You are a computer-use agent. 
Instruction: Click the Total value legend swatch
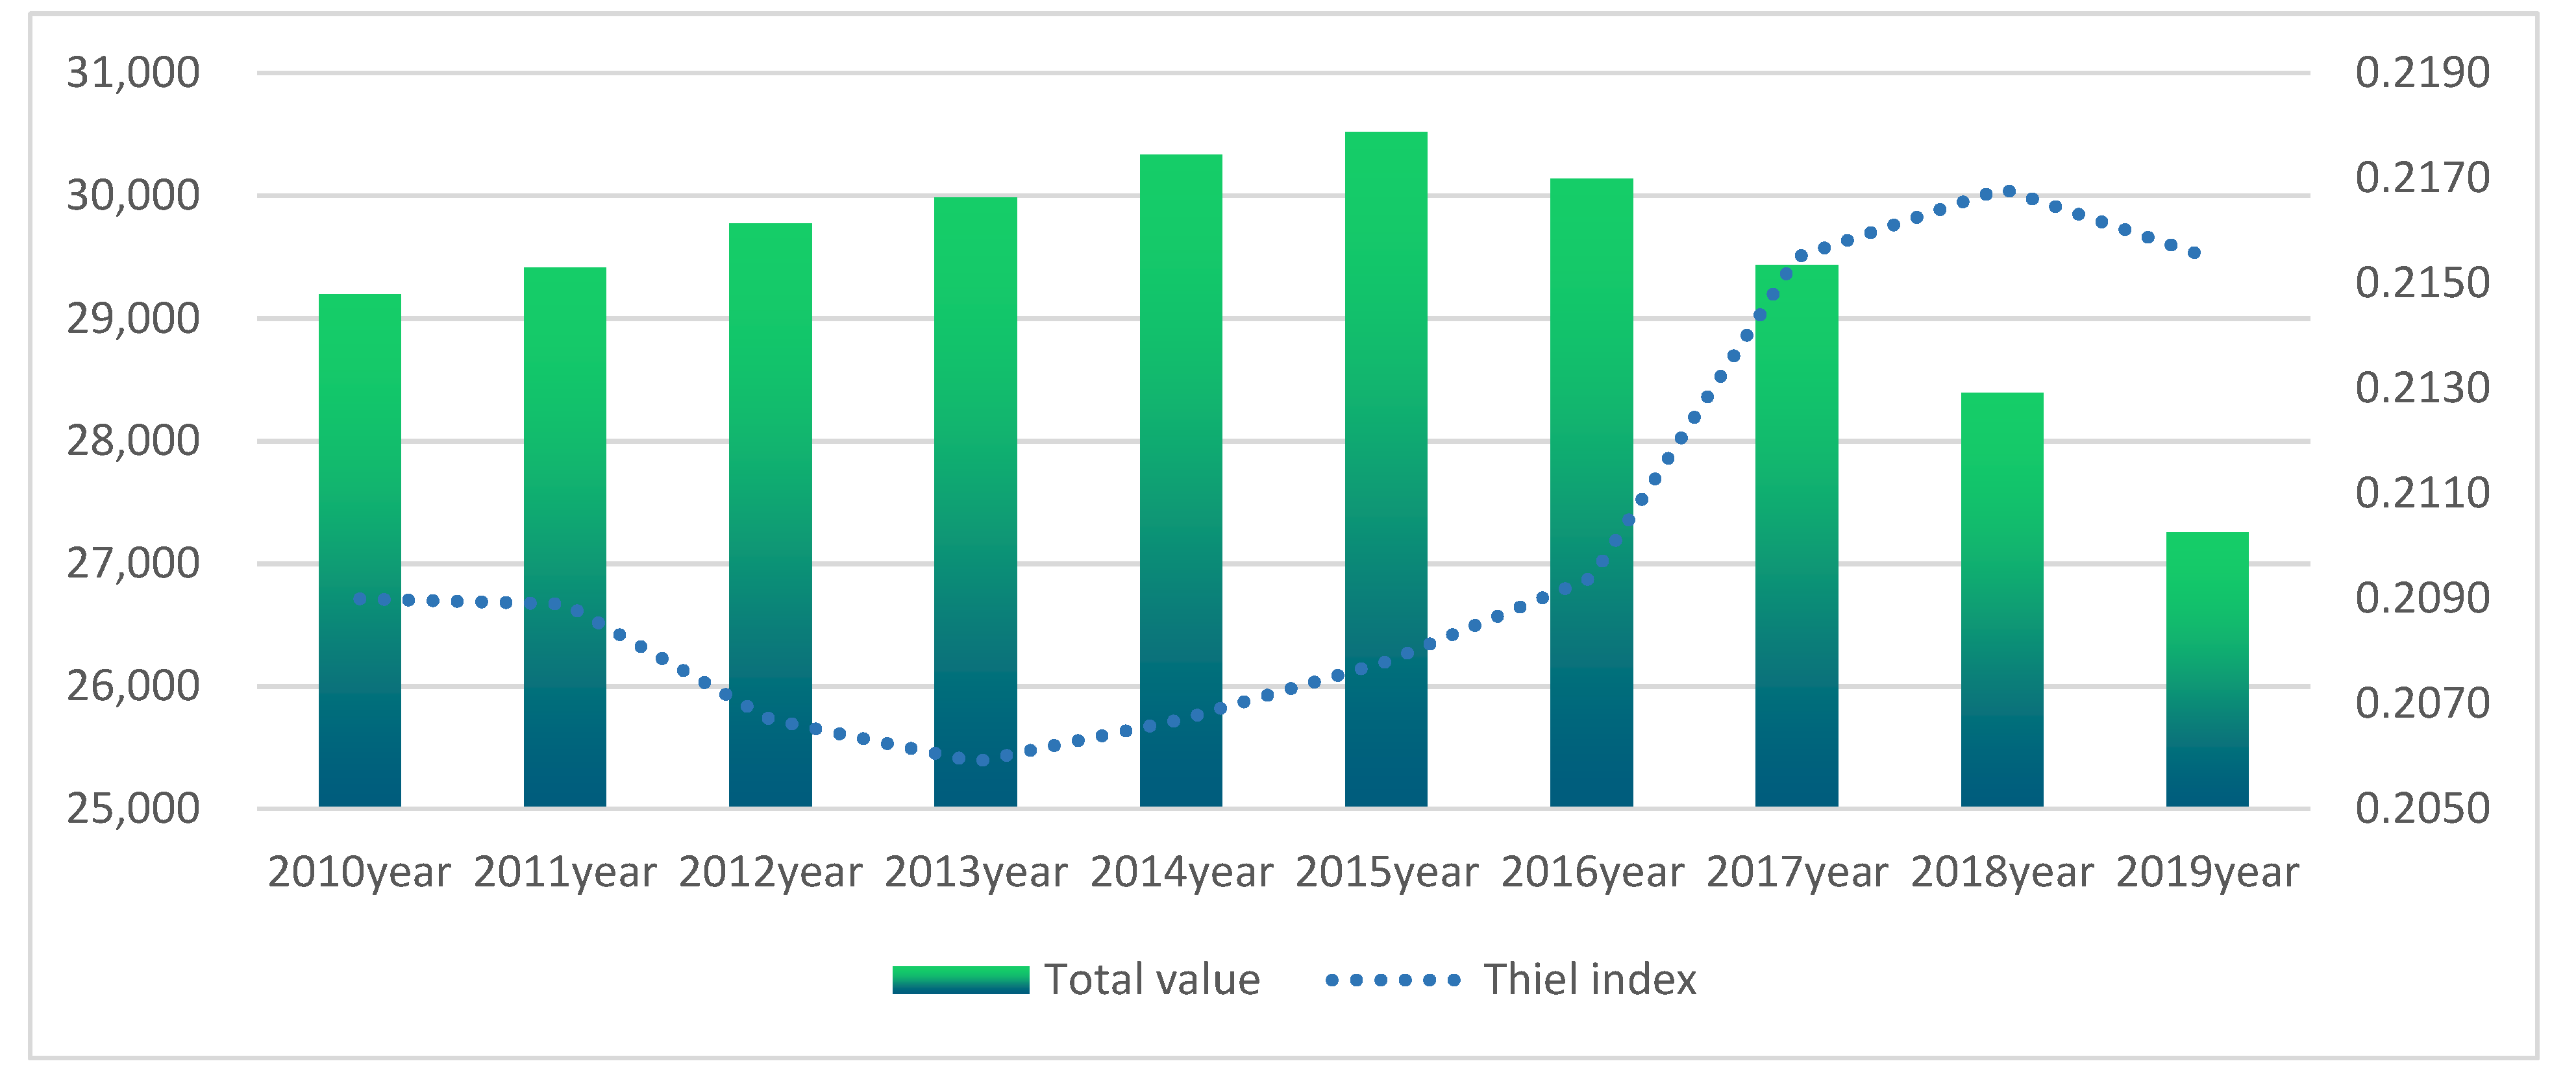(x=960, y=980)
